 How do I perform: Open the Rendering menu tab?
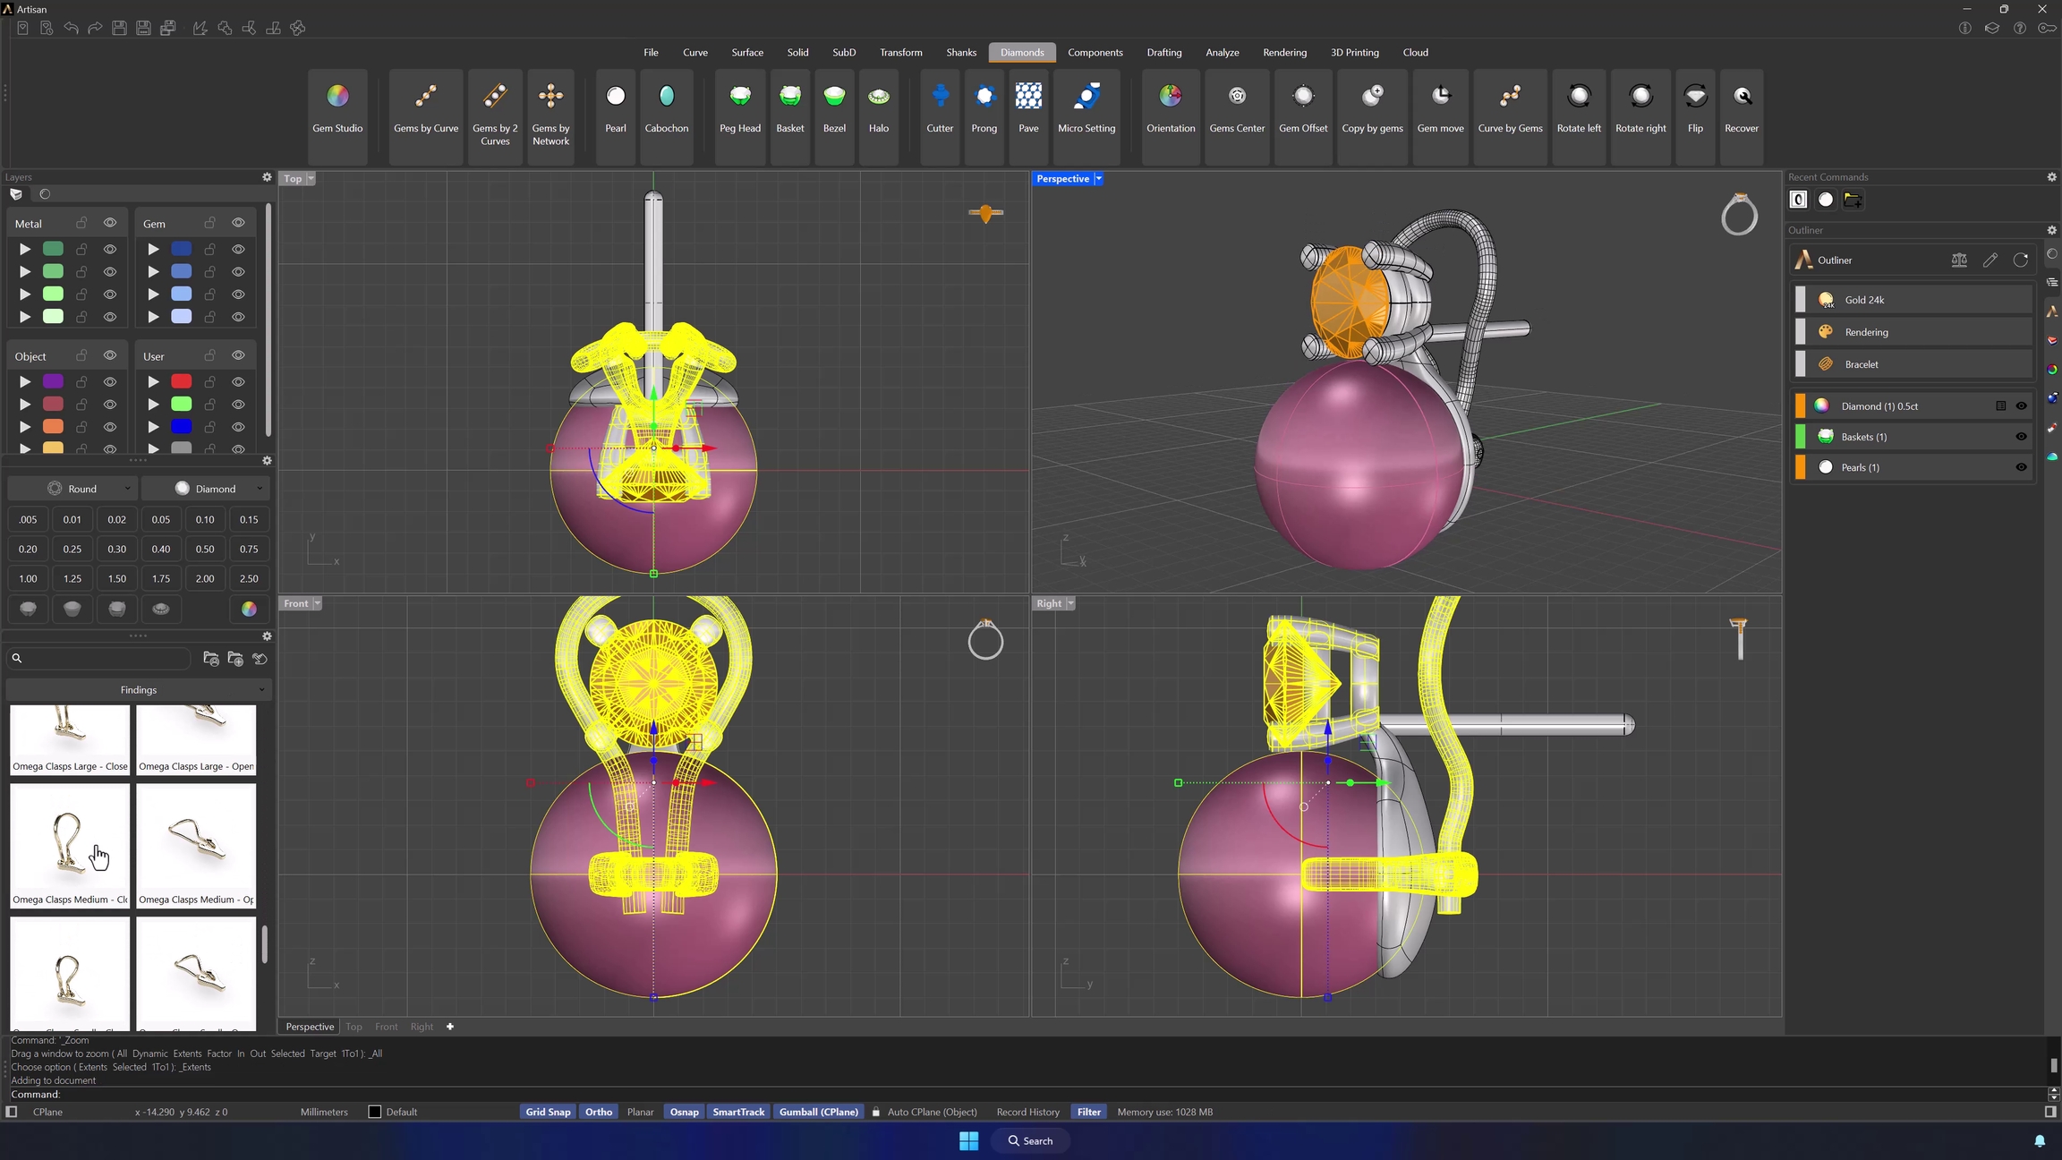[1284, 53]
